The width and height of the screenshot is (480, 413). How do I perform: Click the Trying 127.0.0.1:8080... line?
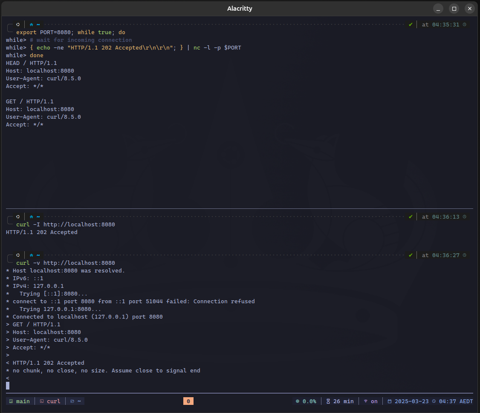pyautogui.click(x=54, y=309)
